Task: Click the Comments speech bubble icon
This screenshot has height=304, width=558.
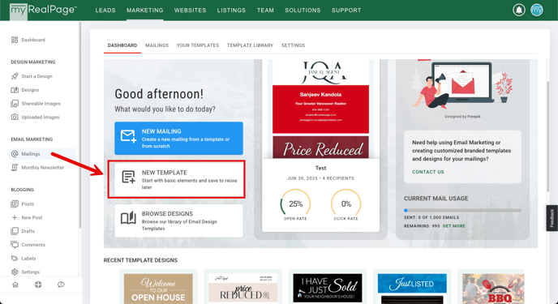Action: 15,245
